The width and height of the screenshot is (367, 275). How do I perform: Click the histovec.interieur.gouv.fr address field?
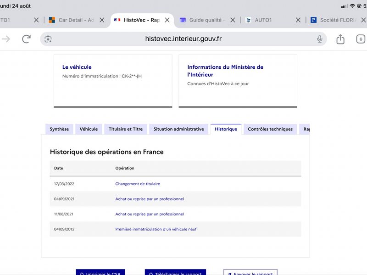183,39
